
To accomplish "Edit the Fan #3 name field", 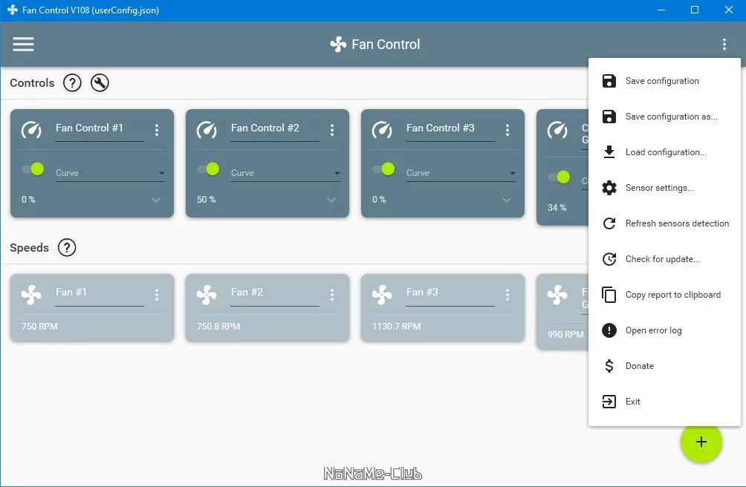I will (450, 293).
